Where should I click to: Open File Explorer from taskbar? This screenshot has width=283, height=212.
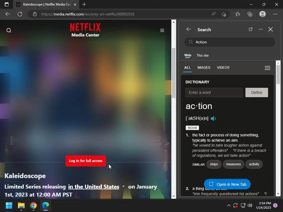[21, 205]
